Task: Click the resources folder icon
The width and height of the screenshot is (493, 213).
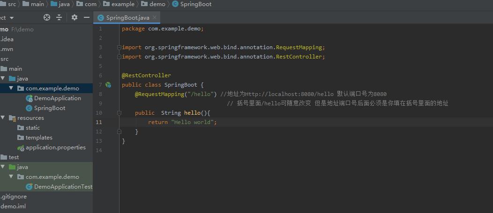Action: [x=12, y=118]
